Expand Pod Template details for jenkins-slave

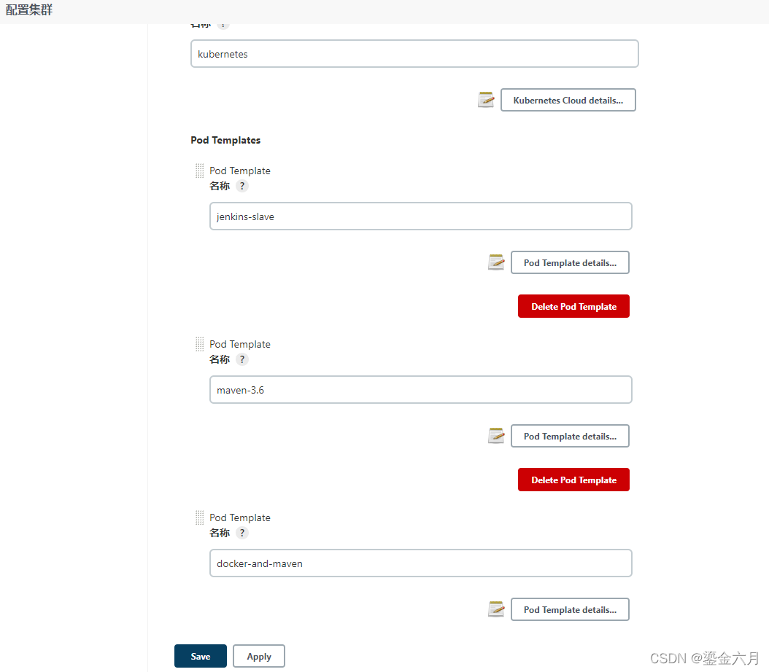point(570,262)
